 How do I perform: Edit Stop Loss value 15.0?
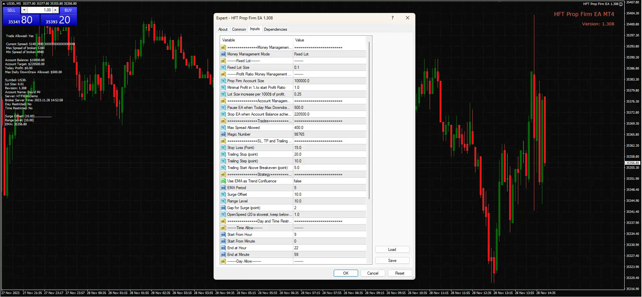(x=330, y=148)
